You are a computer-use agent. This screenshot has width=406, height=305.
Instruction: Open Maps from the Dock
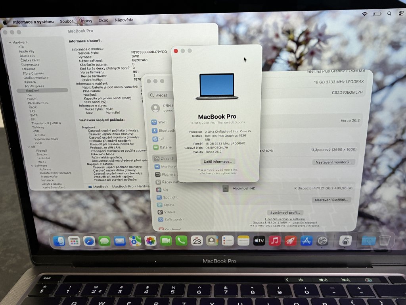pos(135,241)
